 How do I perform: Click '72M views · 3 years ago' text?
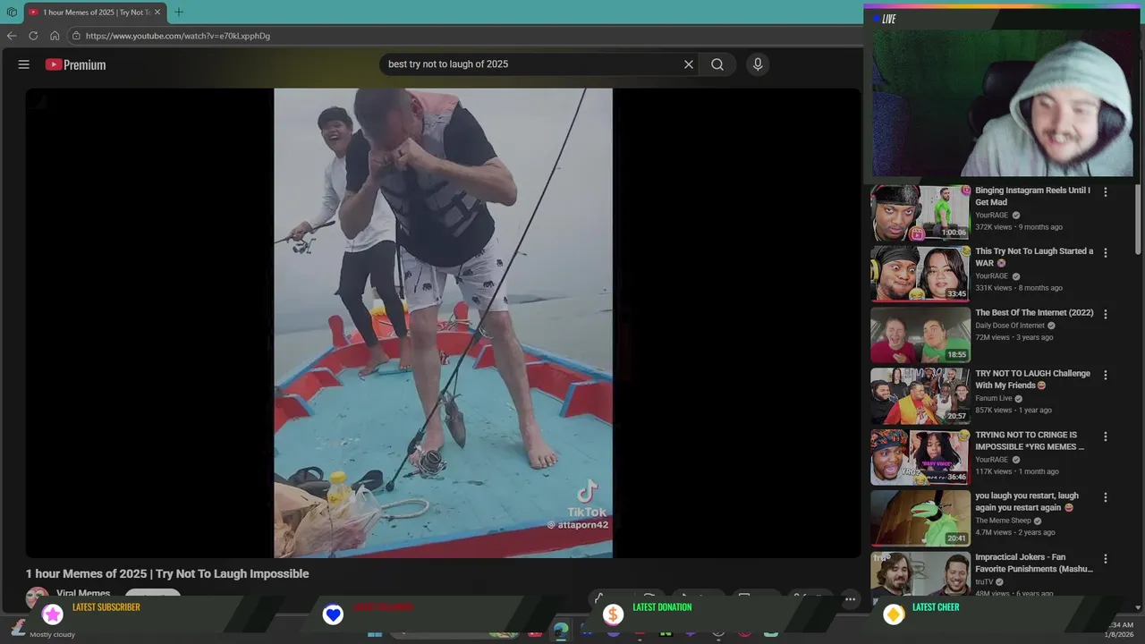pyautogui.click(x=1014, y=337)
